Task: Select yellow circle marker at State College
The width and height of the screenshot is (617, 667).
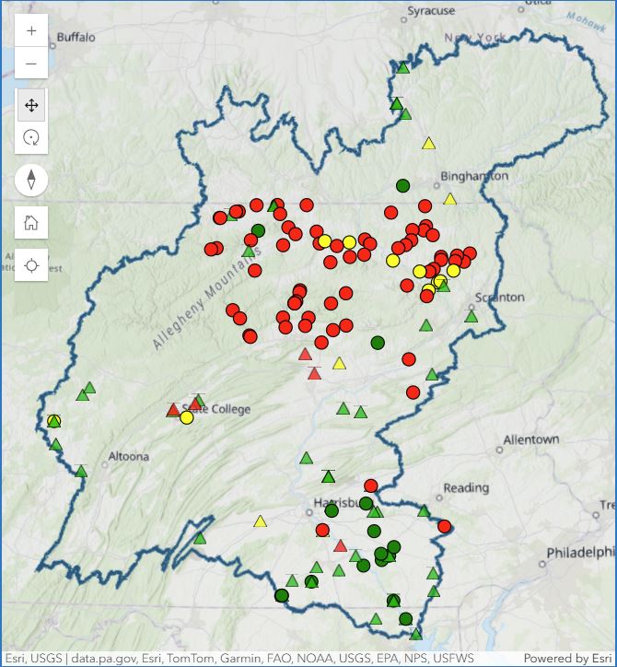Action: (x=186, y=417)
